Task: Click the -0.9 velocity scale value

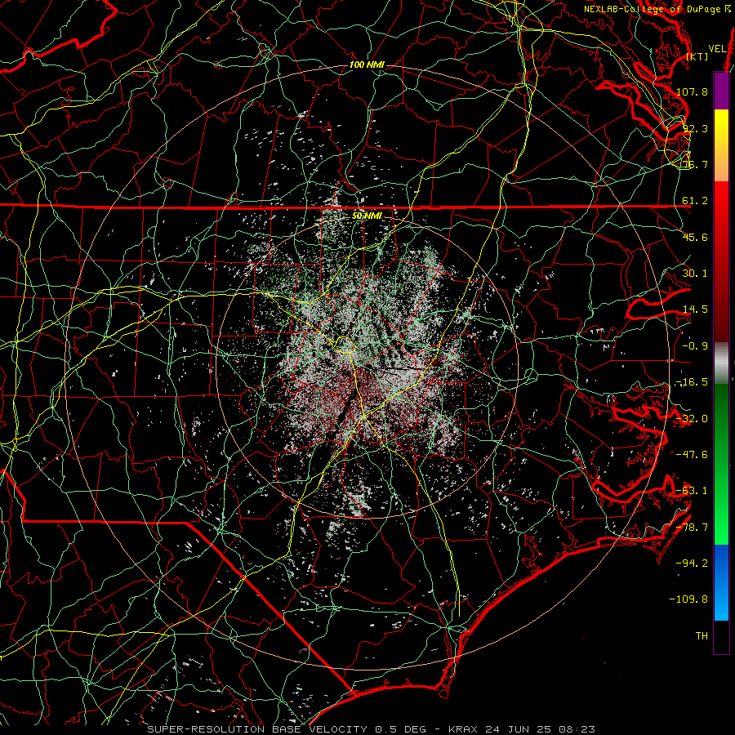Action: pyautogui.click(x=695, y=346)
